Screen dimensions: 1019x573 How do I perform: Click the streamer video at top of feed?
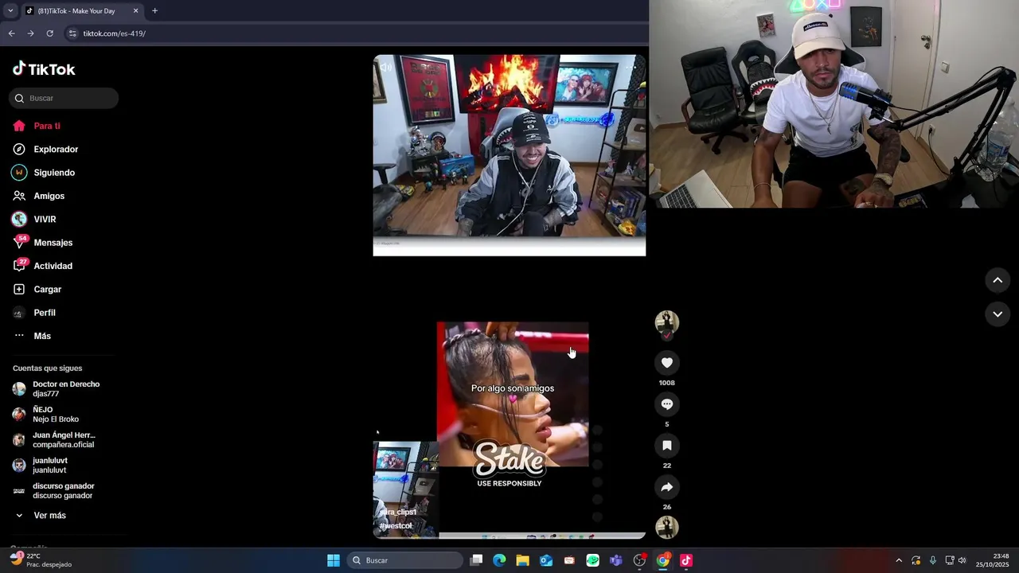pos(509,155)
